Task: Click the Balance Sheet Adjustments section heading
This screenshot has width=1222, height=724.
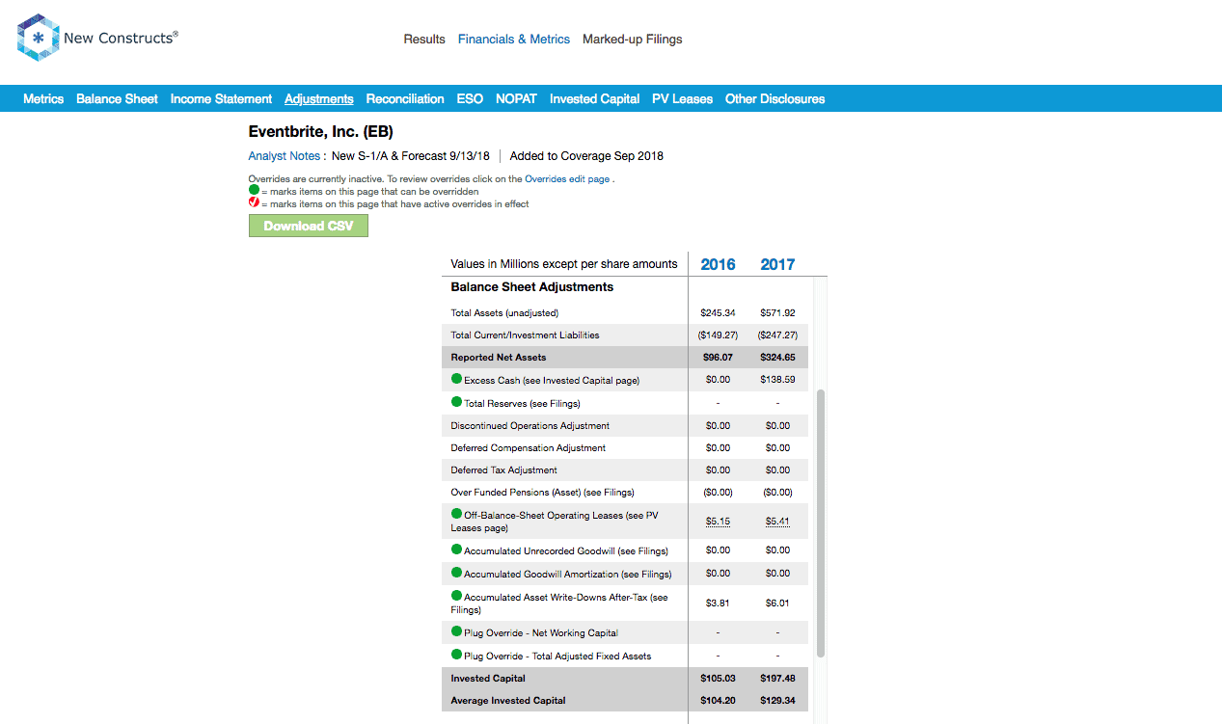Action: pos(532,287)
